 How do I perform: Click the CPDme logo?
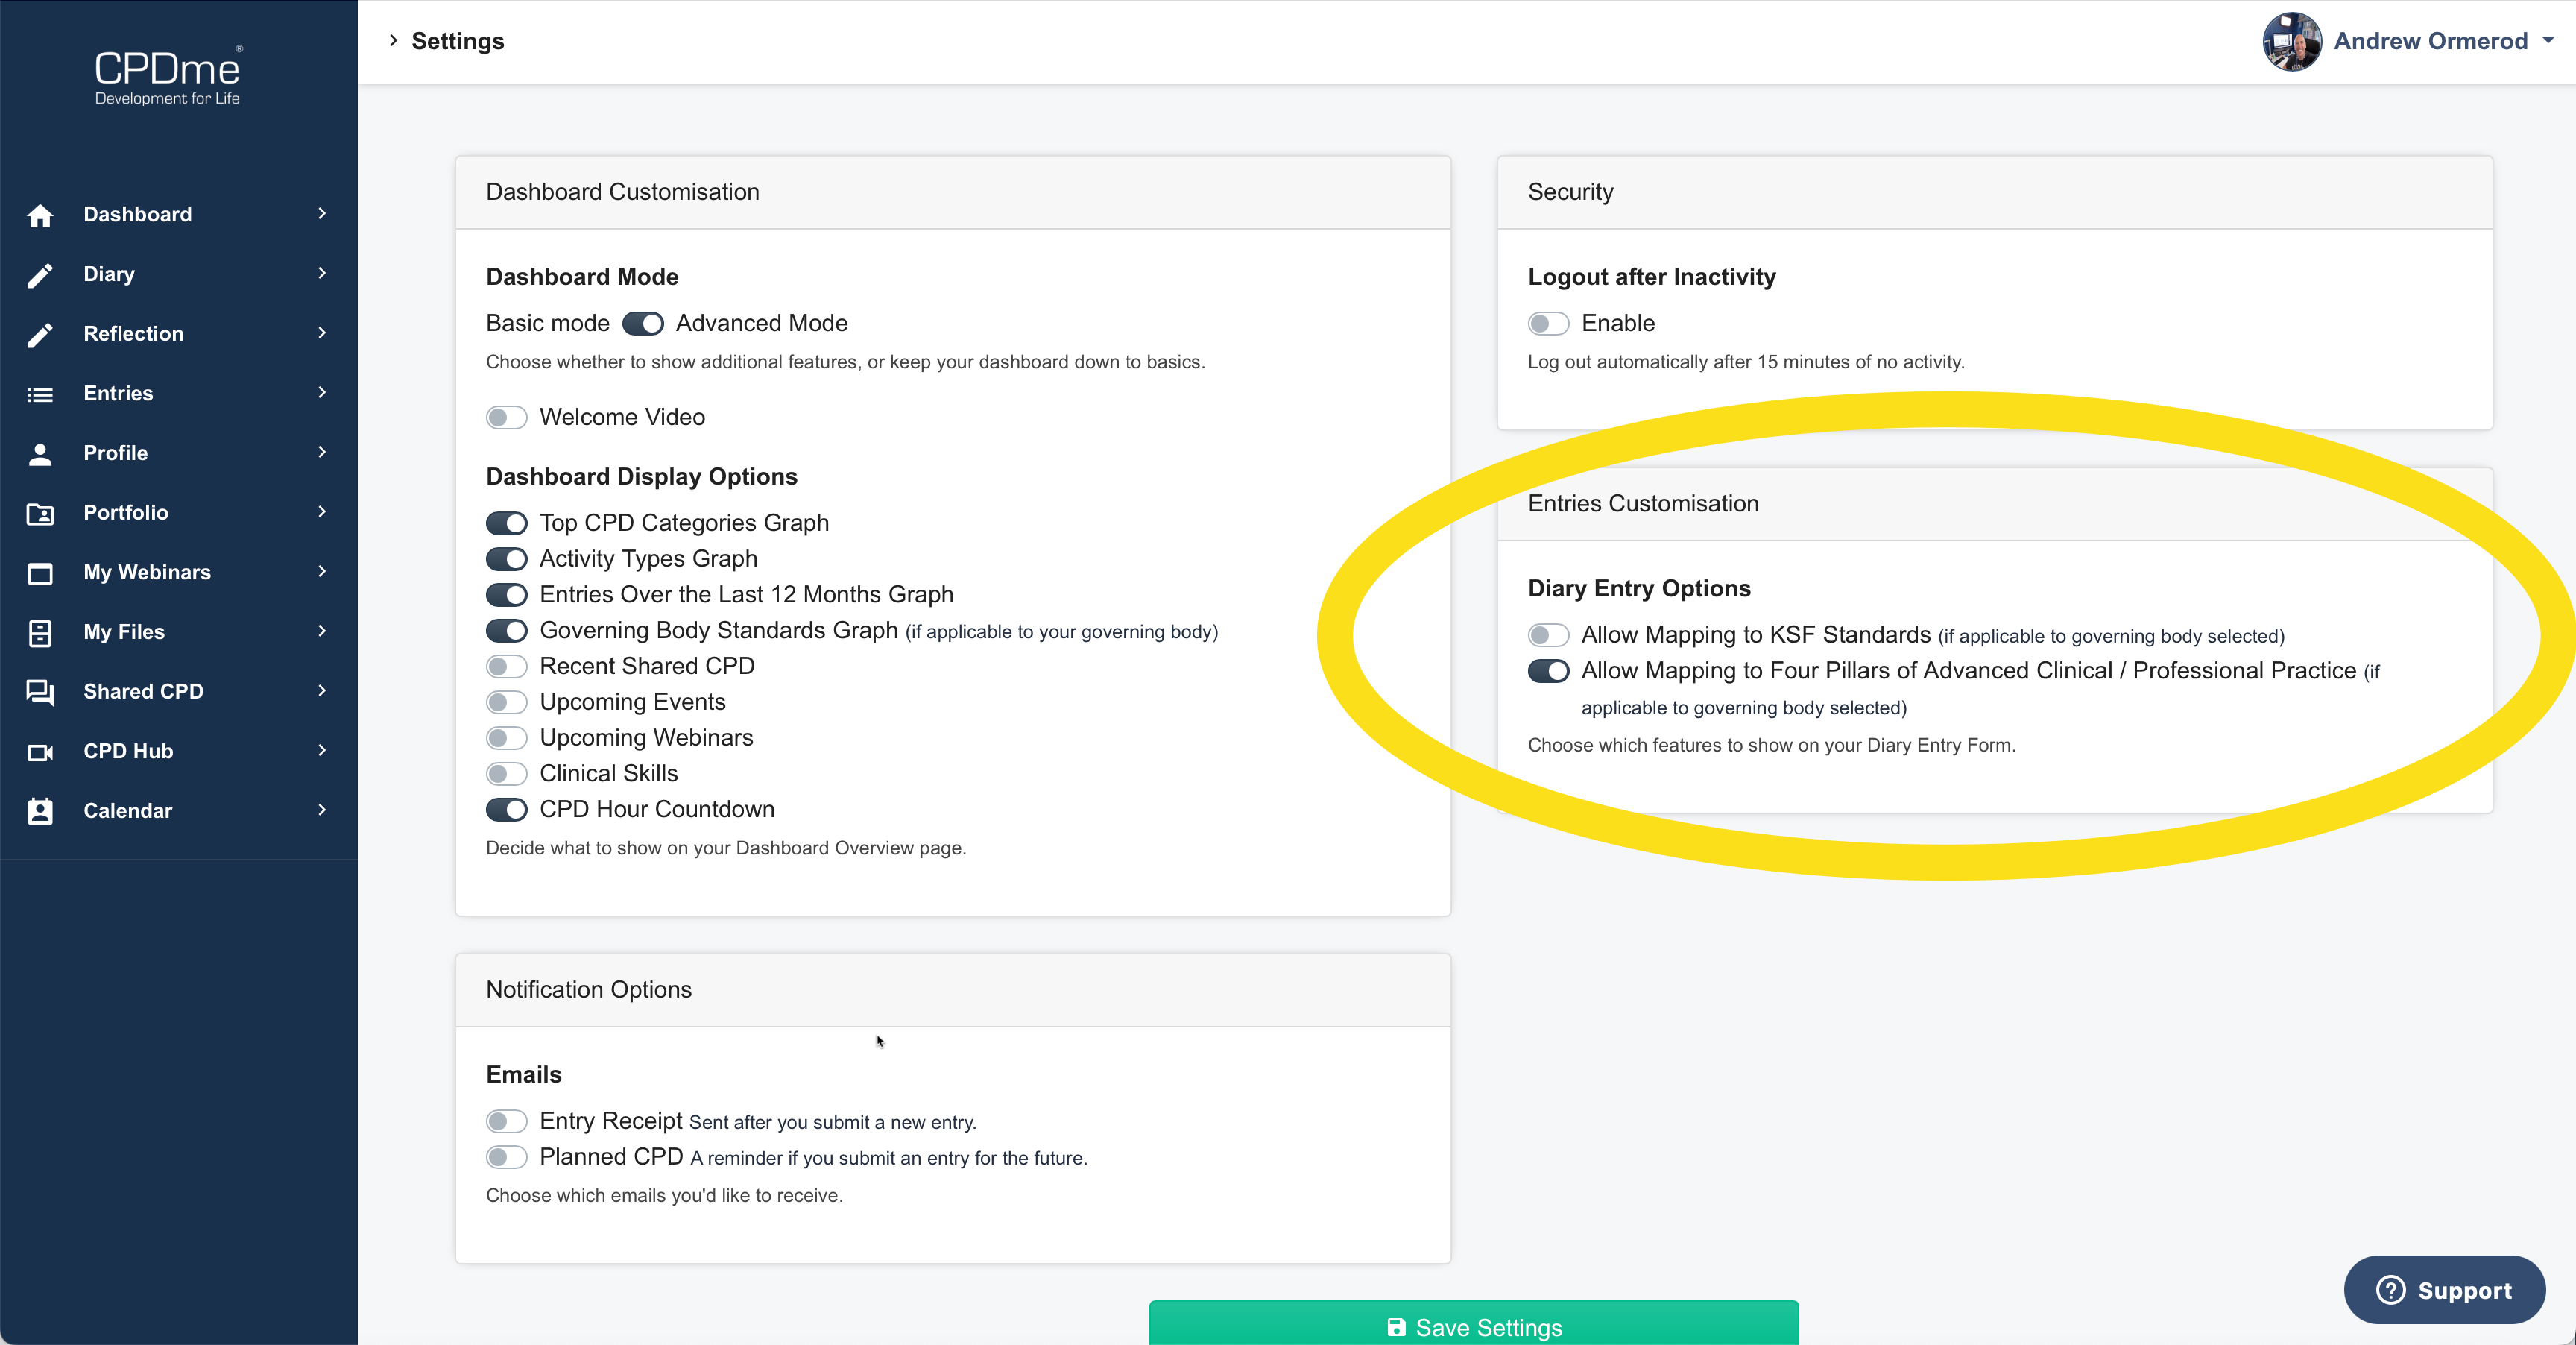(167, 76)
